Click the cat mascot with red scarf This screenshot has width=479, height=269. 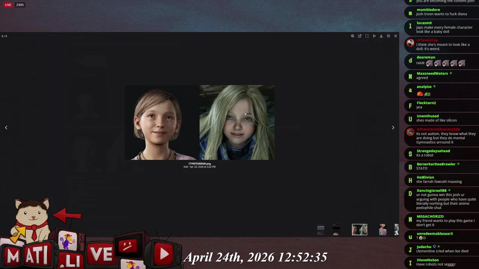32,220
